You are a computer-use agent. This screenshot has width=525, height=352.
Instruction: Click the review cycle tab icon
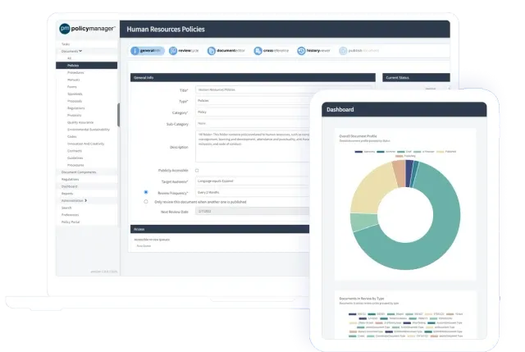tap(173, 51)
